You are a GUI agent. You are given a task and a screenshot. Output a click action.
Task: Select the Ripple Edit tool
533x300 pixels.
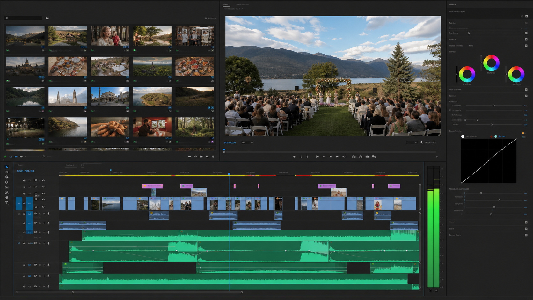(x=7, y=177)
